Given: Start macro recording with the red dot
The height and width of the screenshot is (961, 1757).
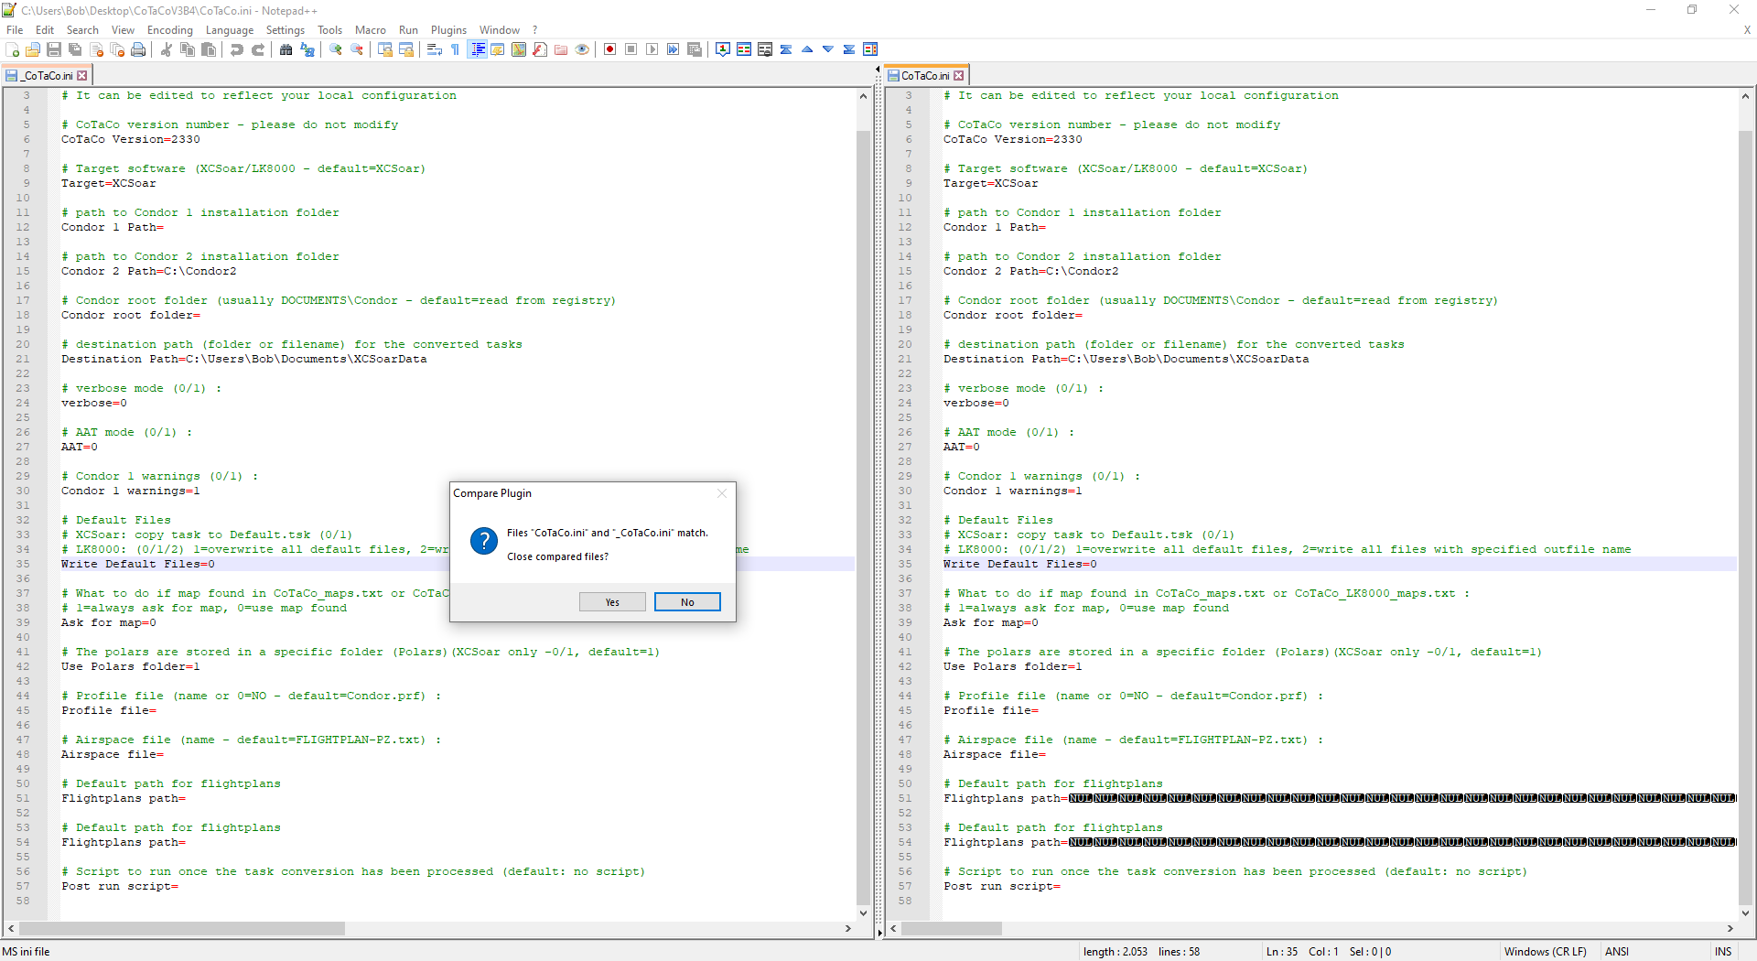Looking at the screenshot, I should 610,49.
